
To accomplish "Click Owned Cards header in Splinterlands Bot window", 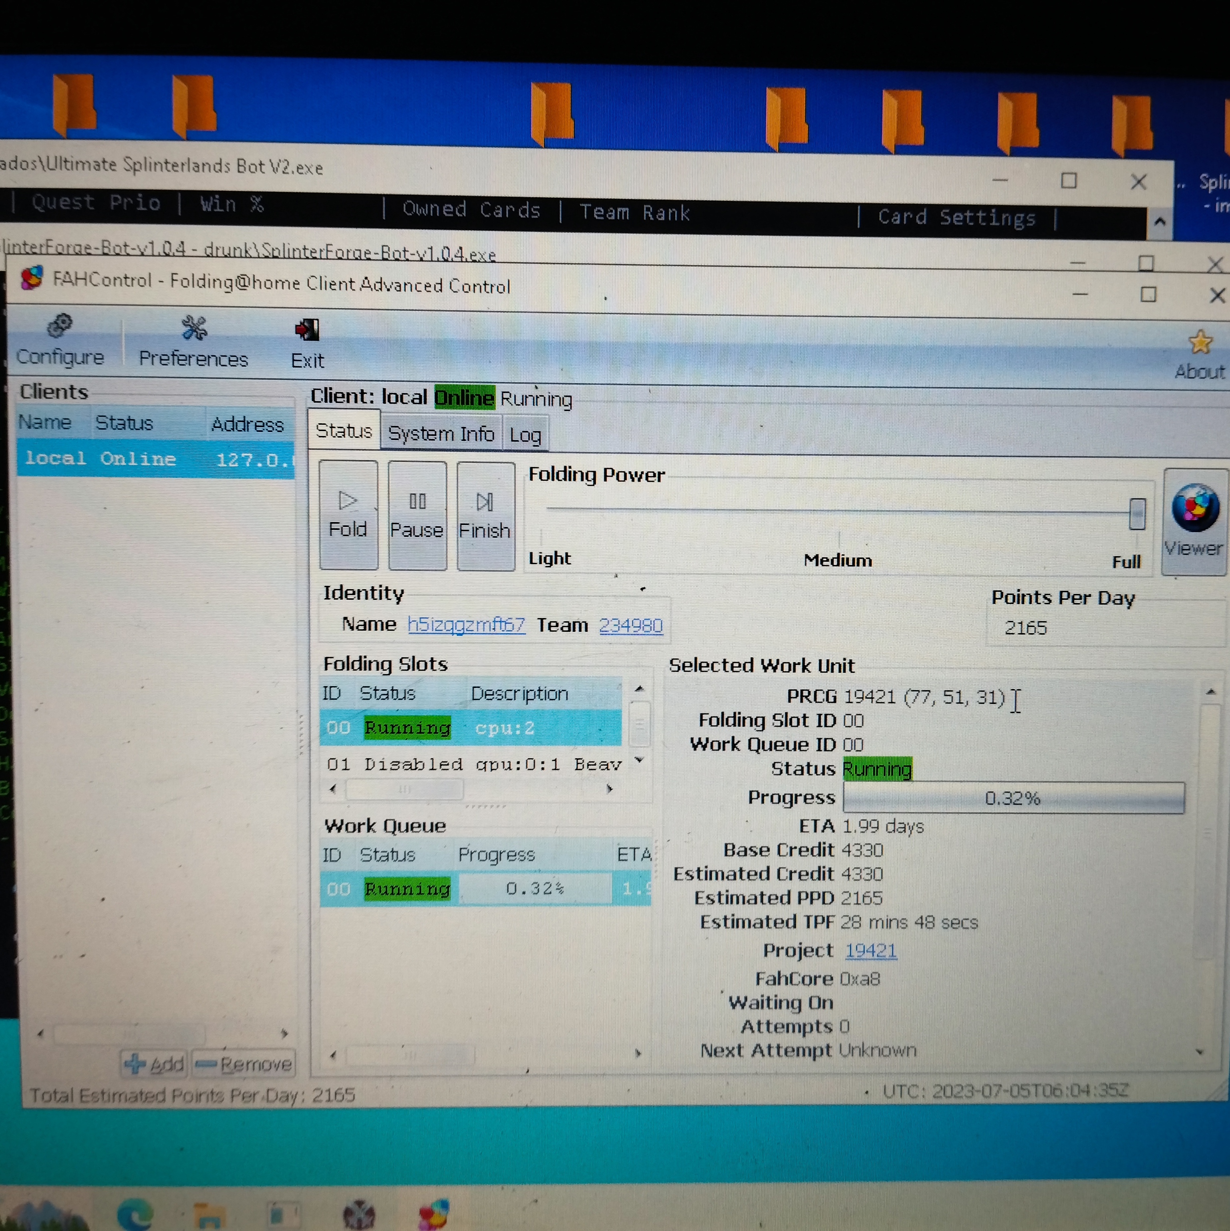I will [471, 210].
